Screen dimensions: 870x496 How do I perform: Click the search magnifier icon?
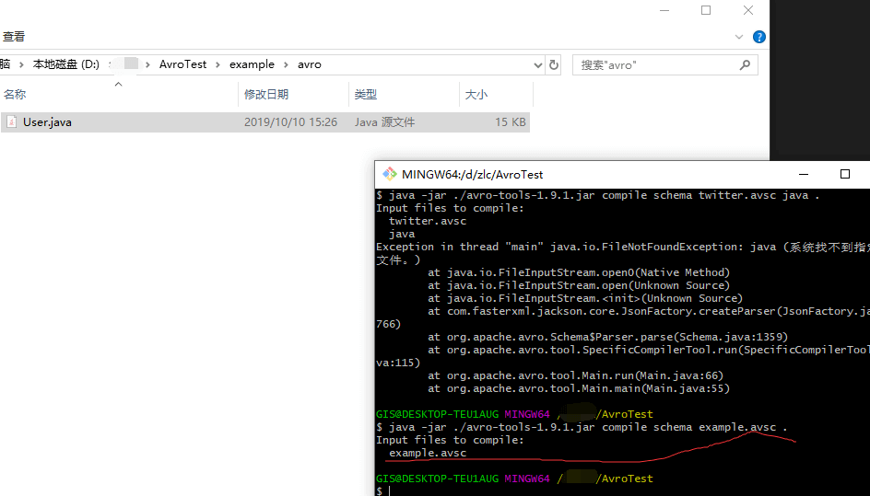745,65
